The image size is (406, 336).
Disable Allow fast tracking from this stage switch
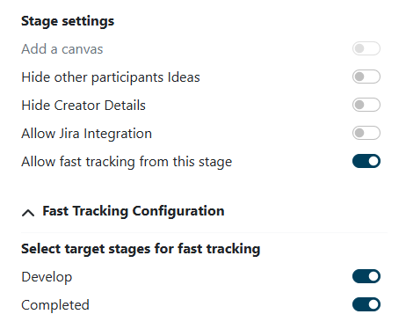click(x=366, y=161)
